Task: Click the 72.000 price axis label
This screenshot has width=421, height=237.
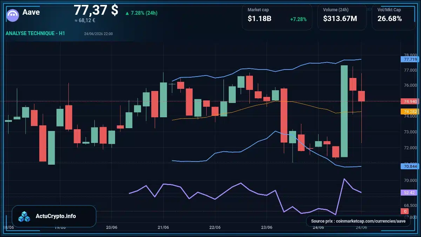Action: point(410,148)
